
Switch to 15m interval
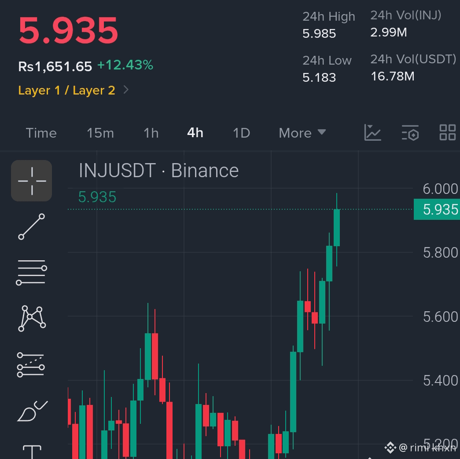[100, 133]
